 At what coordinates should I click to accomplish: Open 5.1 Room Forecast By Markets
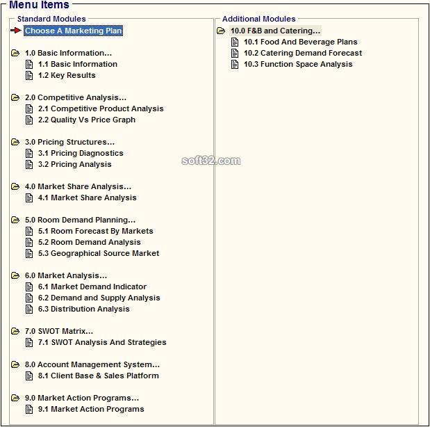[x=95, y=231]
